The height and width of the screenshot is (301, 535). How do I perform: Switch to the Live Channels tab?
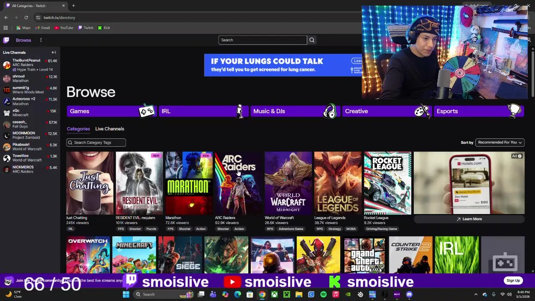click(110, 129)
